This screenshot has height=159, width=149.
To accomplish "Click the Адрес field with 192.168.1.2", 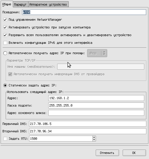I will (x=96, y=98).
